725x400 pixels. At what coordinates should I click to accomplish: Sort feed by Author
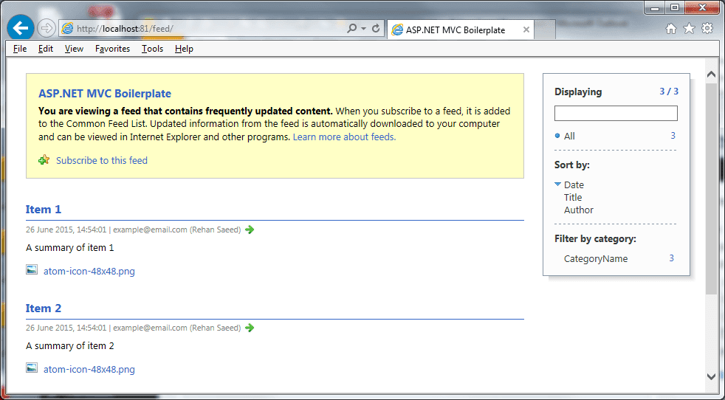pyautogui.click(x=578, y=210)
